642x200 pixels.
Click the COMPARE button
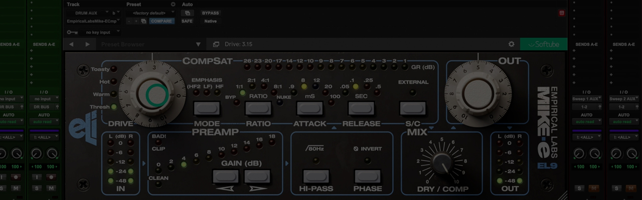click(x=162, y=21)
